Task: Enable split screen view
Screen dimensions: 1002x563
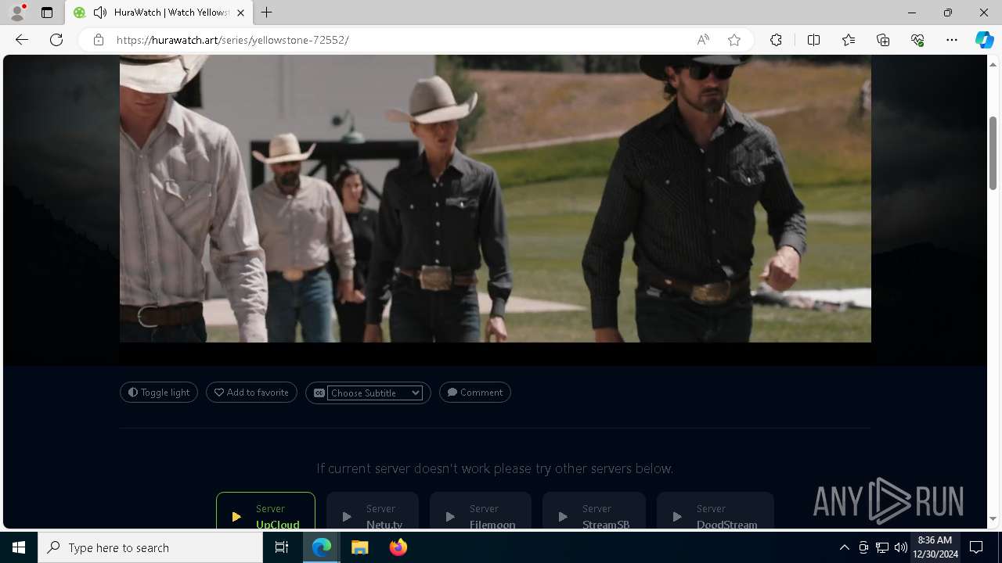Action: (813, 40)
